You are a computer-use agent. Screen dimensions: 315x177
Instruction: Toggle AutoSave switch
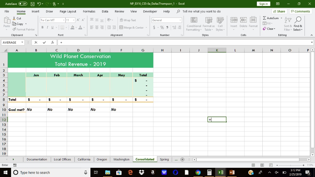tap(23, 4)
